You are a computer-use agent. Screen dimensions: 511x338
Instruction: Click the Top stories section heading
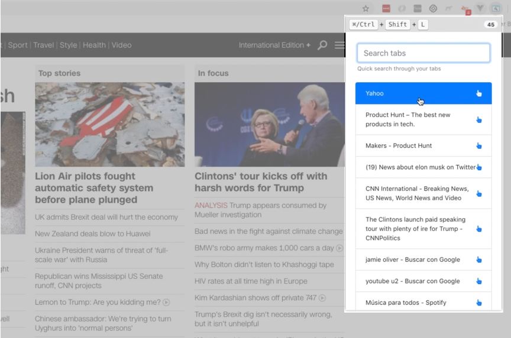pos(59,73)
